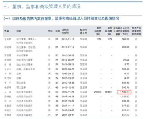This screenshot has height=119, width=148.
Task: Select the 年末持股数(股) column header
Action: pyautogui.click(x=109, y=31)
